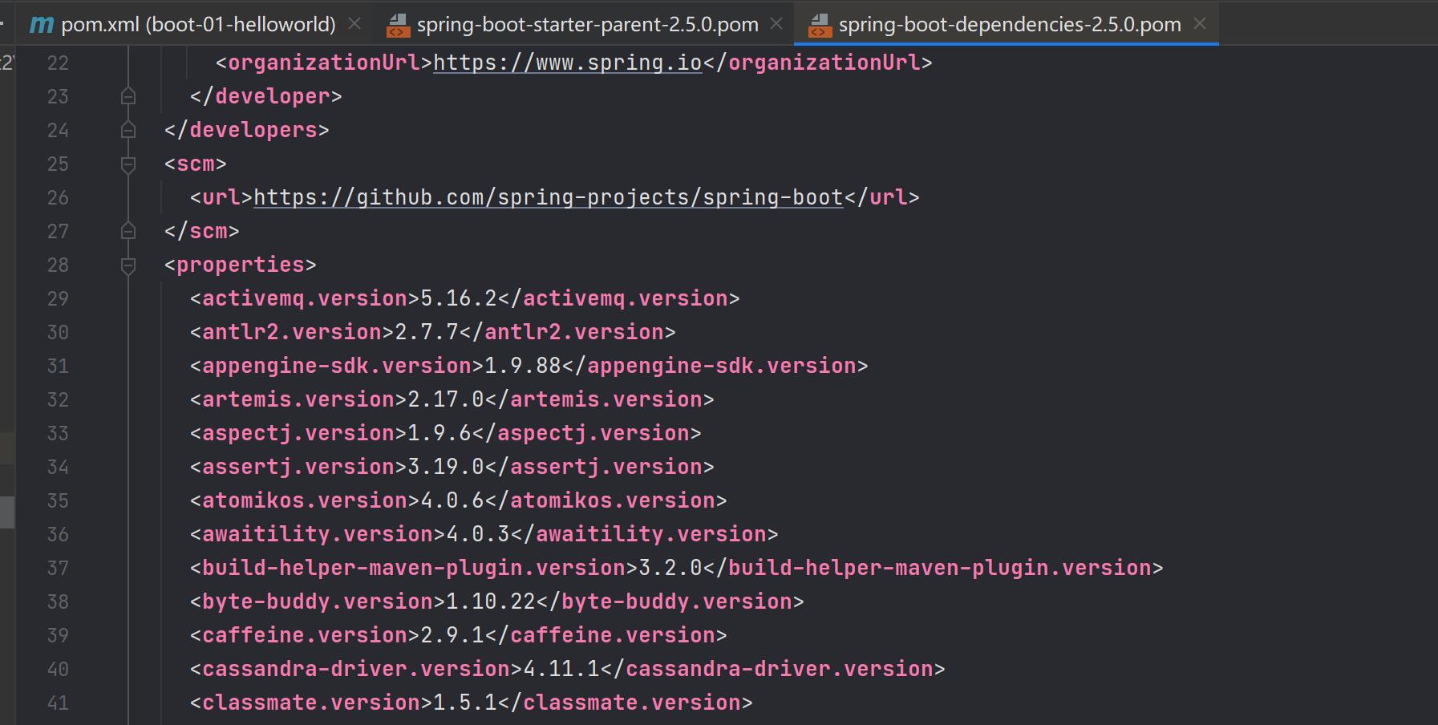Click the opening atomikos.version tag
The height and width of the screenshot is (725, 1438).
(305, 500)
